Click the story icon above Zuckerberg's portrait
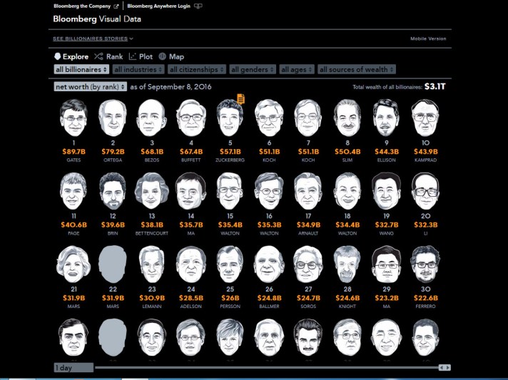Image resolution: width=508 pixels, height=380 pixels. coord(241,99)
